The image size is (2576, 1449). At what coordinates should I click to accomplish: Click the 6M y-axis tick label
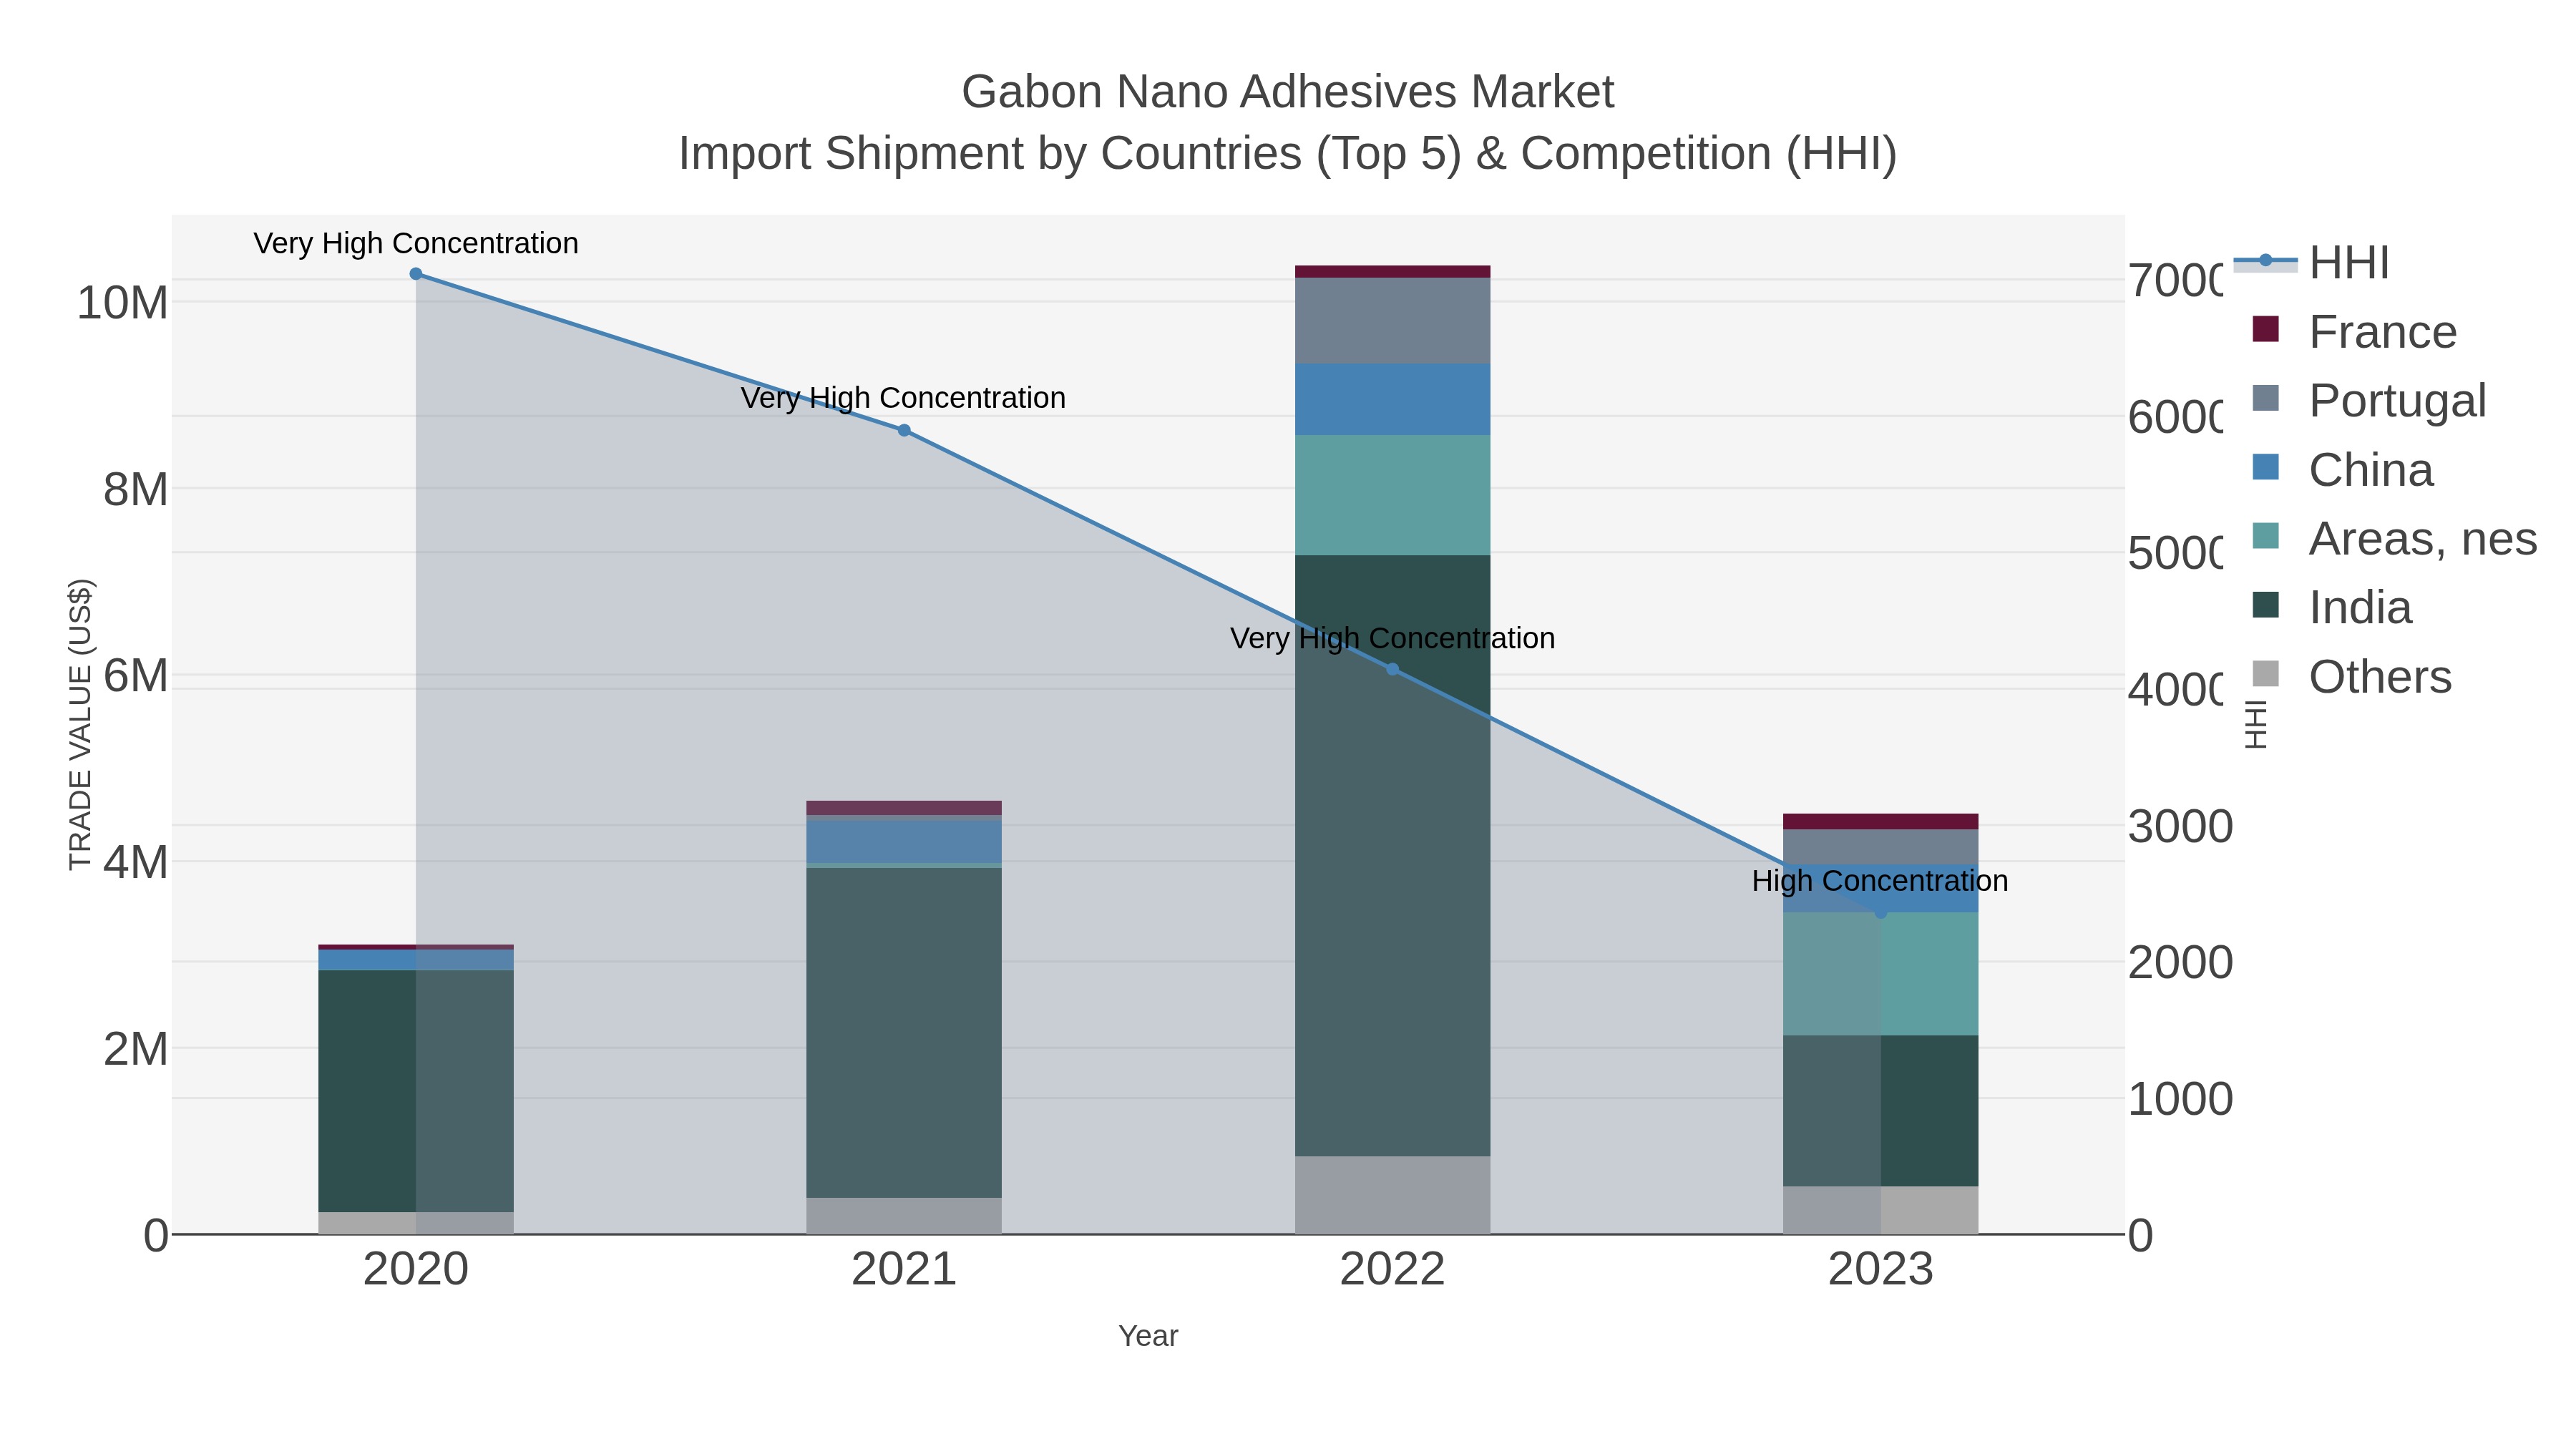coord(136,676)
